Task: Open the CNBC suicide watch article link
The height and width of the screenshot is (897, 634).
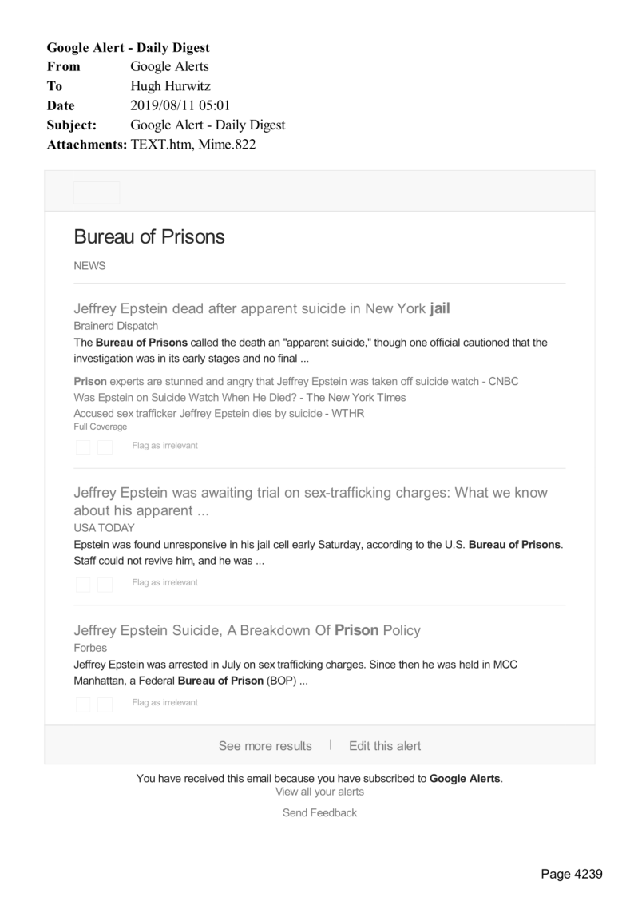Action: click(296, 381)
